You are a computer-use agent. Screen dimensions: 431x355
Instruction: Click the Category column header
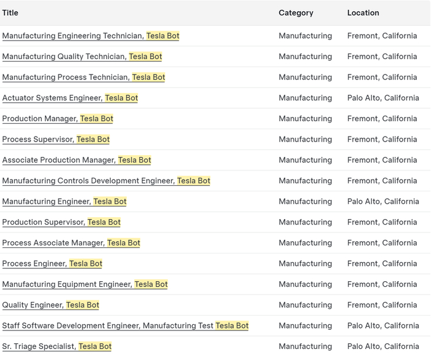(x=296, y=13)
